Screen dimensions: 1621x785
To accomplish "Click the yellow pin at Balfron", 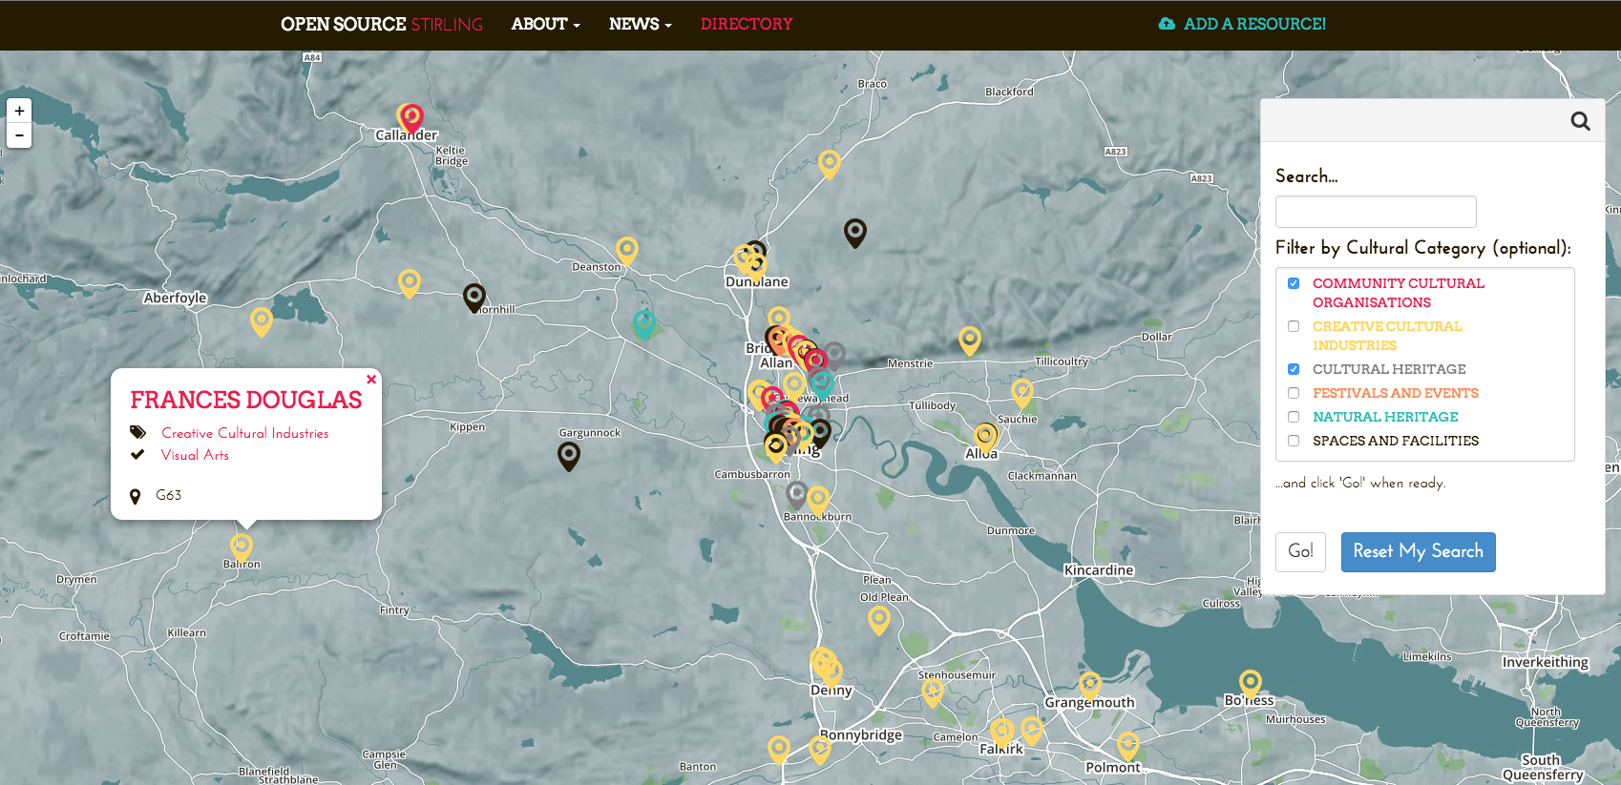I will [x=242, y=547].
